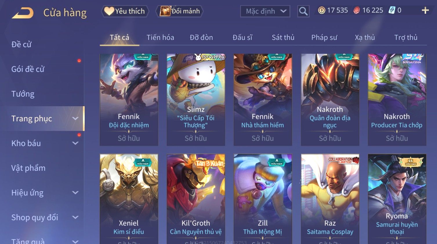Collapse the Trang phục sidebar section
The height and width of the screenshot is (244, 437).
coord(75,118)
